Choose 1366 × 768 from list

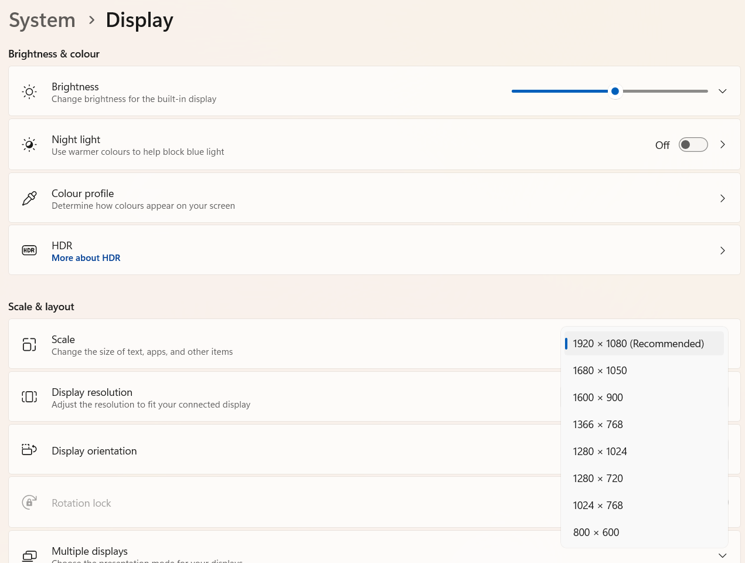click(598, 425)
